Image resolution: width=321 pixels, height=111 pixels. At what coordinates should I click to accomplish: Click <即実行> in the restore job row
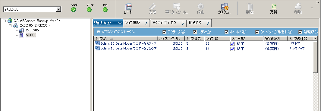point(272,44)
